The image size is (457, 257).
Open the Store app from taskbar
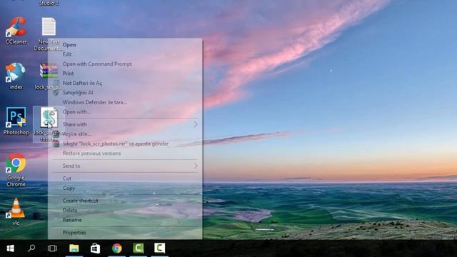point(95,248)
